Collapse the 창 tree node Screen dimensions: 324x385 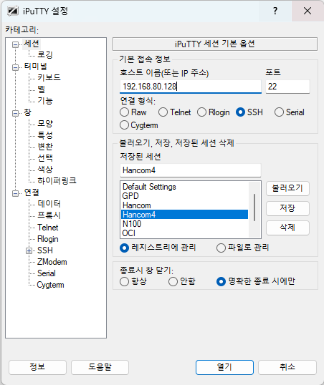(15, 113)
